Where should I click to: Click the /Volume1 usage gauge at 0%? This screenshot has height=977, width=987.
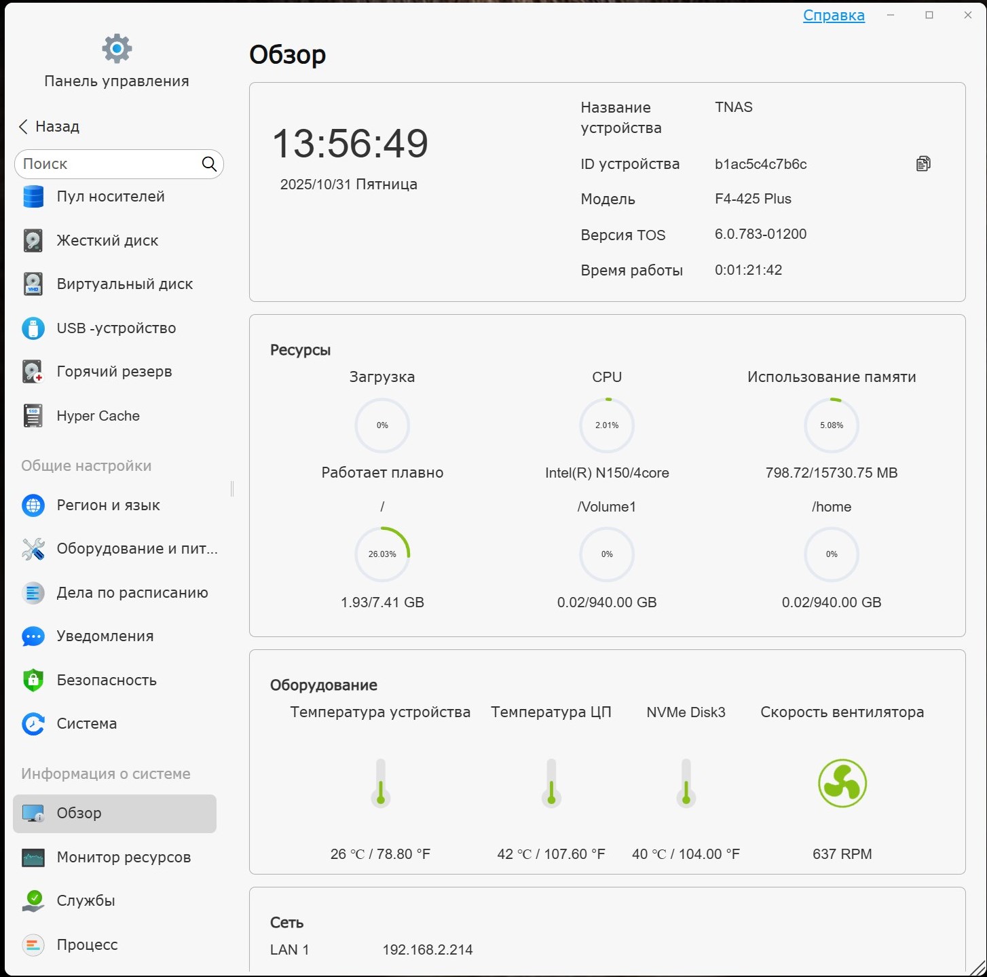tap(607, 554)
